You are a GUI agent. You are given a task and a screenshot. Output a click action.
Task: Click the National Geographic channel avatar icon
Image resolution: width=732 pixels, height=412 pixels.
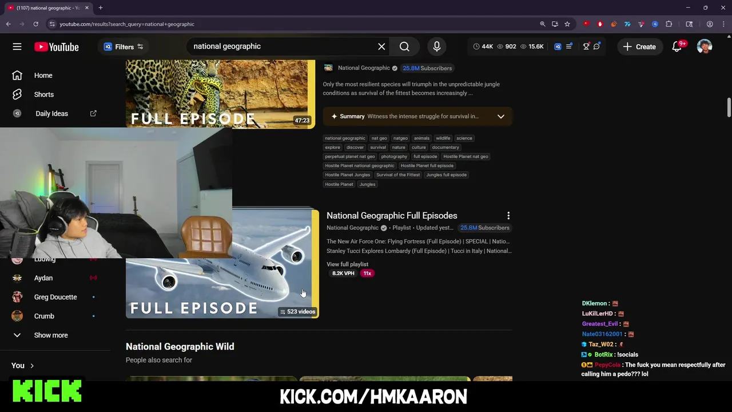[328, 68]
